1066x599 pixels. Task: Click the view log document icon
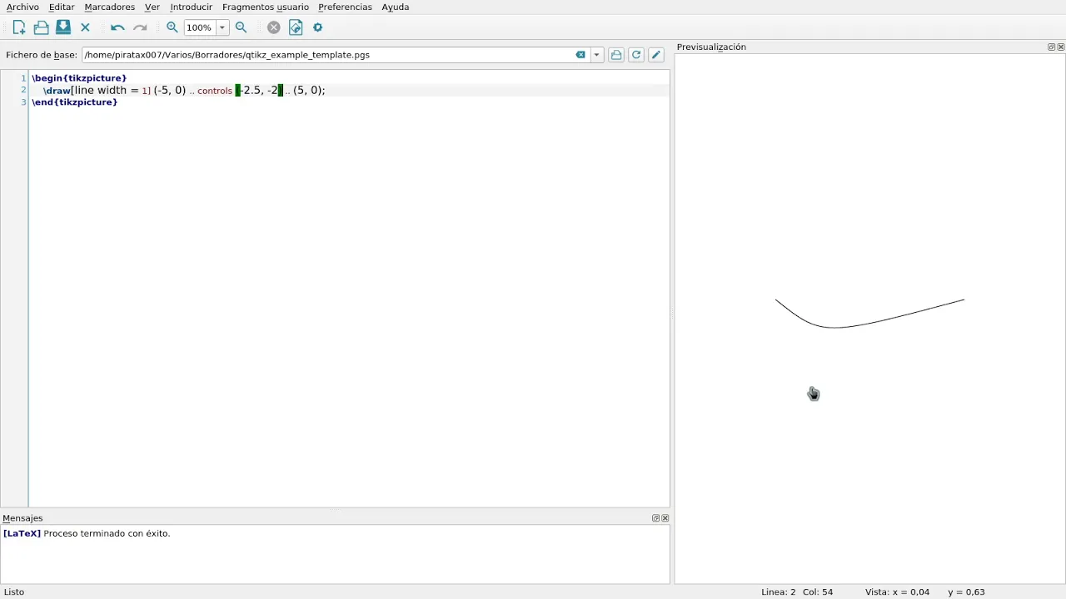[x=296, y=27]
